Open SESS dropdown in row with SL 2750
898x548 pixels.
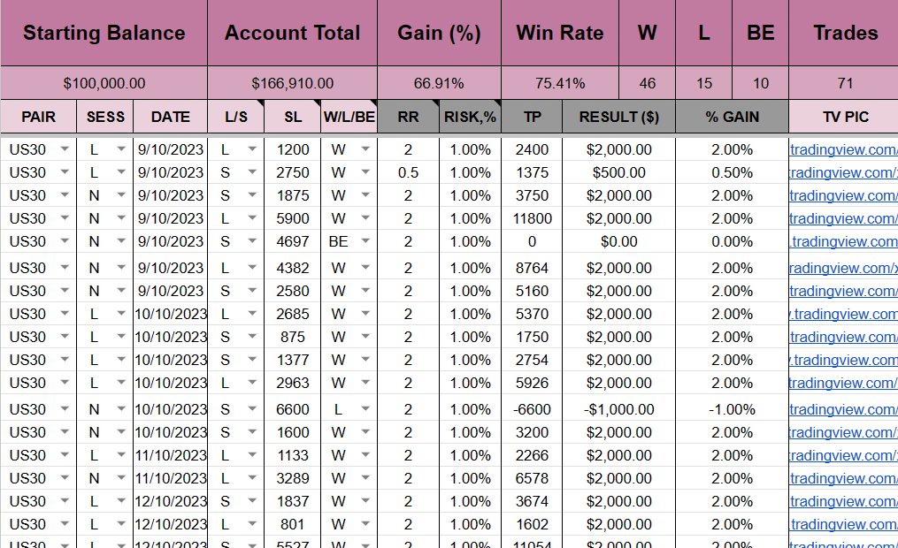click(121, 172)
